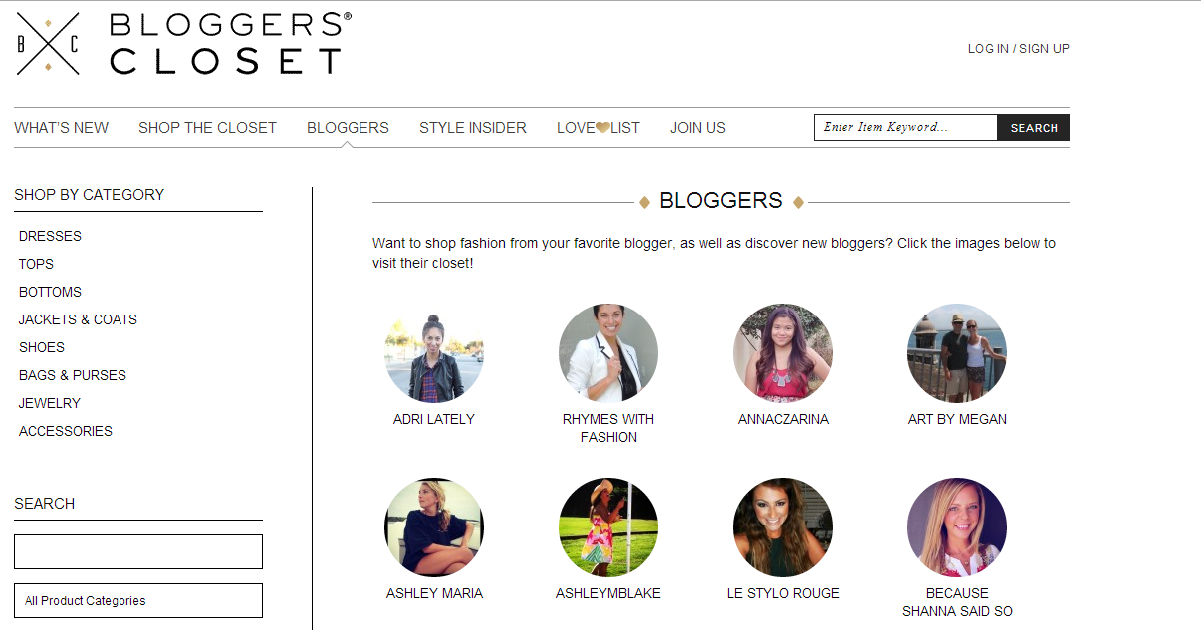The height and width of the screenshot is (630, 1201).
Task: Click the sidebar search text box
Action: pos(138,551)
